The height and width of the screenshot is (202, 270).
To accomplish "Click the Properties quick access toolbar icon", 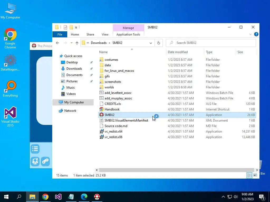I will coord(65,27).
